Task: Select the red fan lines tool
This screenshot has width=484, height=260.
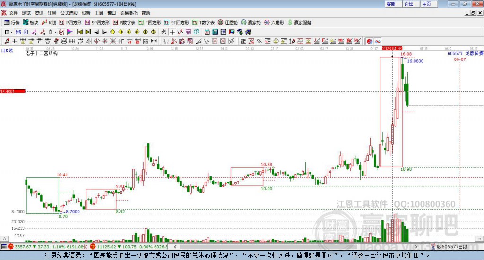Action: pyautogui.click(x=174, y=41)
